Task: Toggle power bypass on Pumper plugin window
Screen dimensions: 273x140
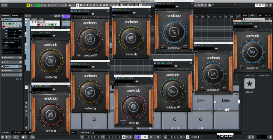Action: (x=156, y=3)
